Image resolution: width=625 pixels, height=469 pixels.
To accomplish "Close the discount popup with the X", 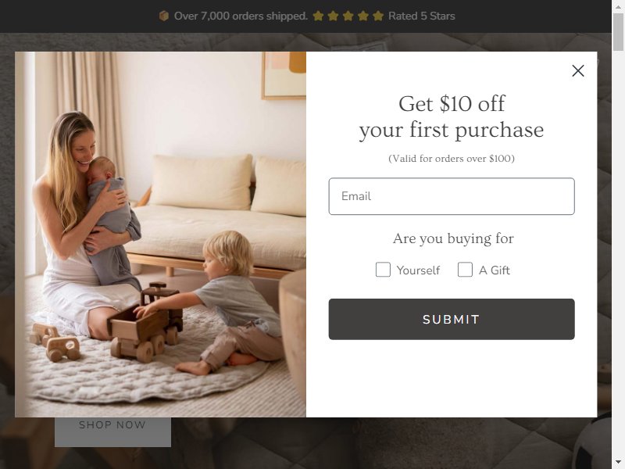I will click(x=577, y=71).
